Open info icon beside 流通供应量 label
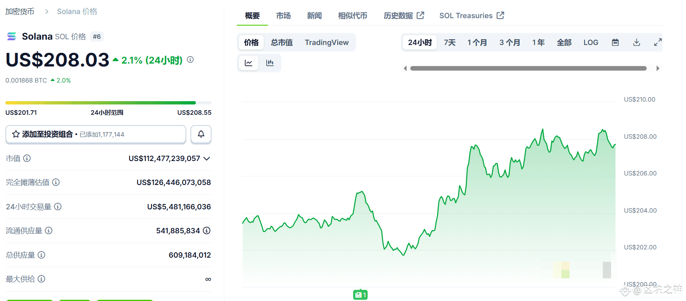This screenshot has height=301, width=686. click(x=49, y=230)
